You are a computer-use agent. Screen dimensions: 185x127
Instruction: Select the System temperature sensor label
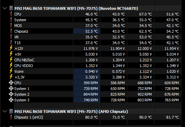[x=20, y=20]
